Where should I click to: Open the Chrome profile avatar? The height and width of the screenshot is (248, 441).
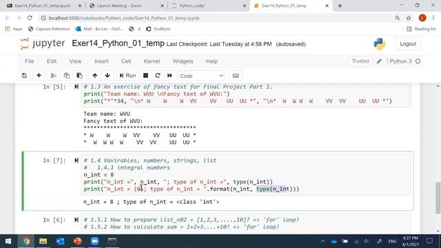click(422, 18)
